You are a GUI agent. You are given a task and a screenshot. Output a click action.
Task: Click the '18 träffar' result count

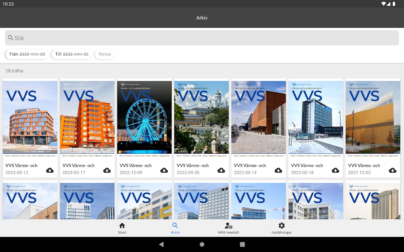(x=15, y=71)
